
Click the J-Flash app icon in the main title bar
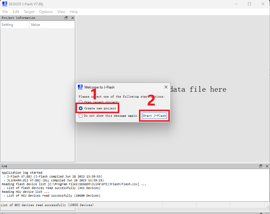point(5,4)
